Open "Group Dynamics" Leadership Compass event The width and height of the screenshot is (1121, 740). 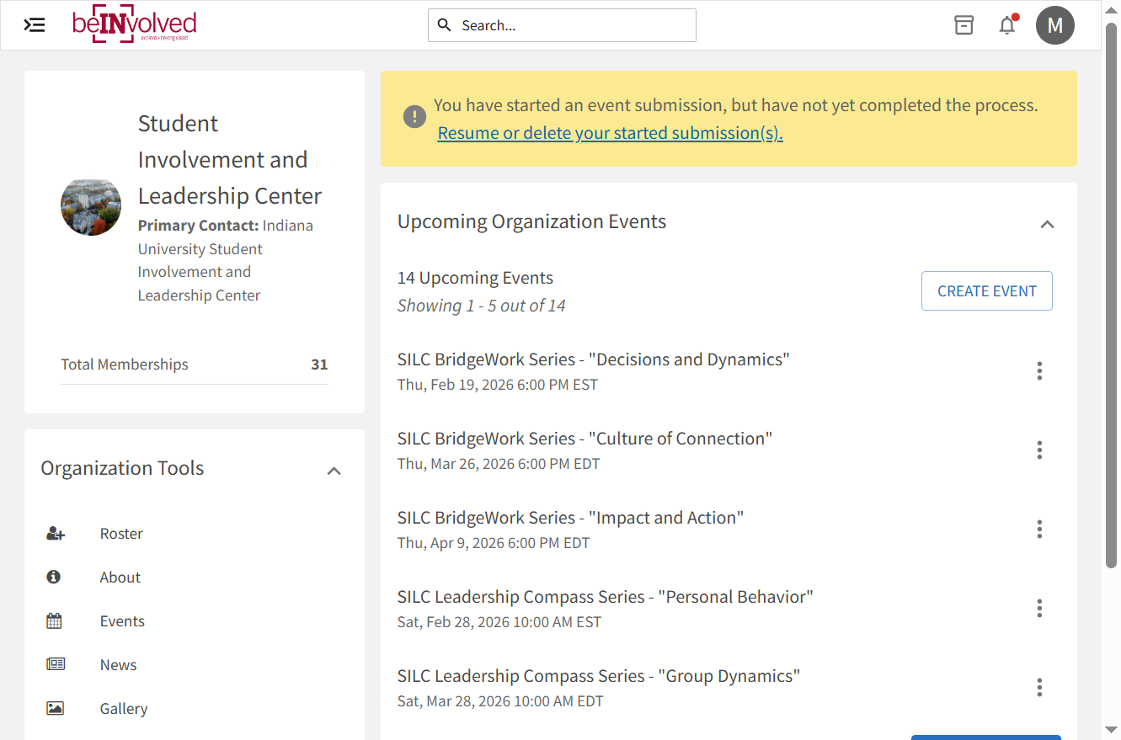[x=599, y=676]
